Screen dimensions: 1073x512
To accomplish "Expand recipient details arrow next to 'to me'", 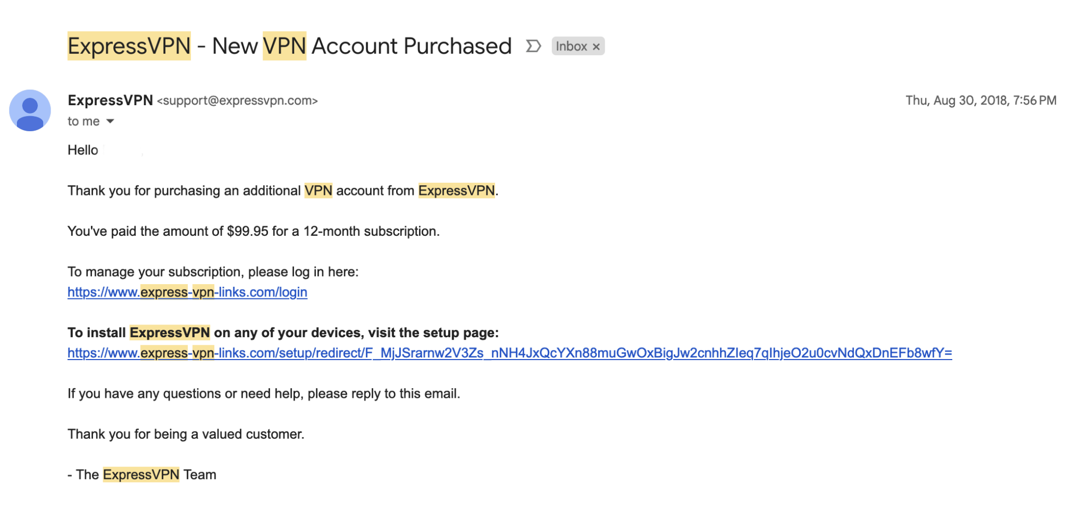I will coord(110,121).
